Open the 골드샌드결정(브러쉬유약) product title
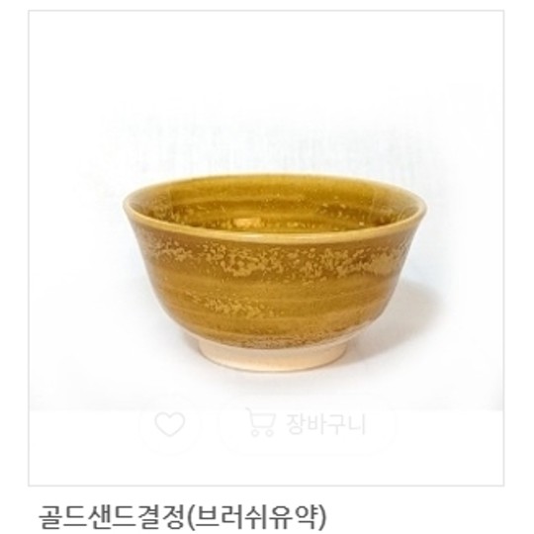The width and height of the screenshot is (534, 534). (x=183, y=516)
